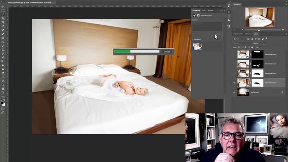288x162 pixels.
Task: Show layer with three-white-spots mask
Action: (x=234, y=64)
